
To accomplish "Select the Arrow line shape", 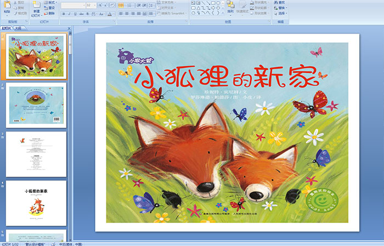I will (x=208, y=3).
